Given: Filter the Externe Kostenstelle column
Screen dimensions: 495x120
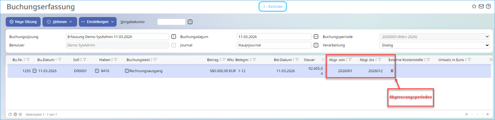Looking at the screenshot, I should (428, 60).
